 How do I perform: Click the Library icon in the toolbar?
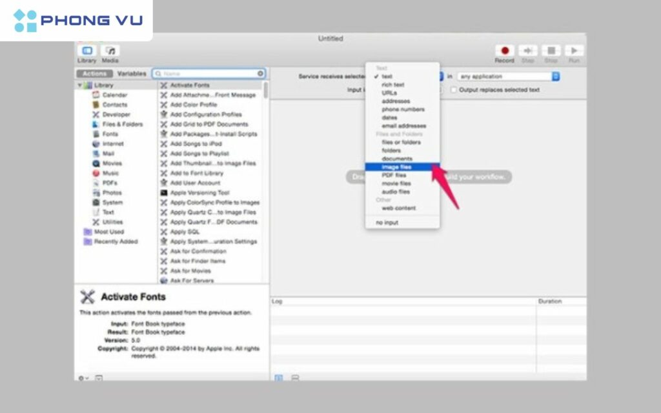coord(87,51)
